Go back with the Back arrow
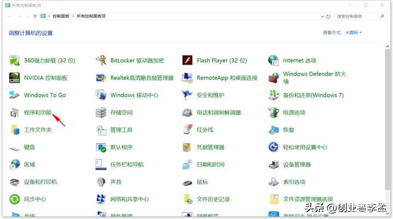This screenshot has height=219, width=393. tap(9, 16)
